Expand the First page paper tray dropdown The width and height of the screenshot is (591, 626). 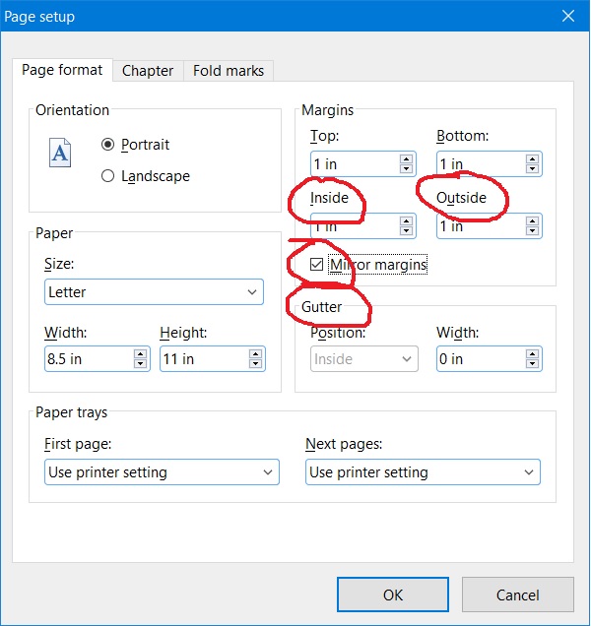163,472
